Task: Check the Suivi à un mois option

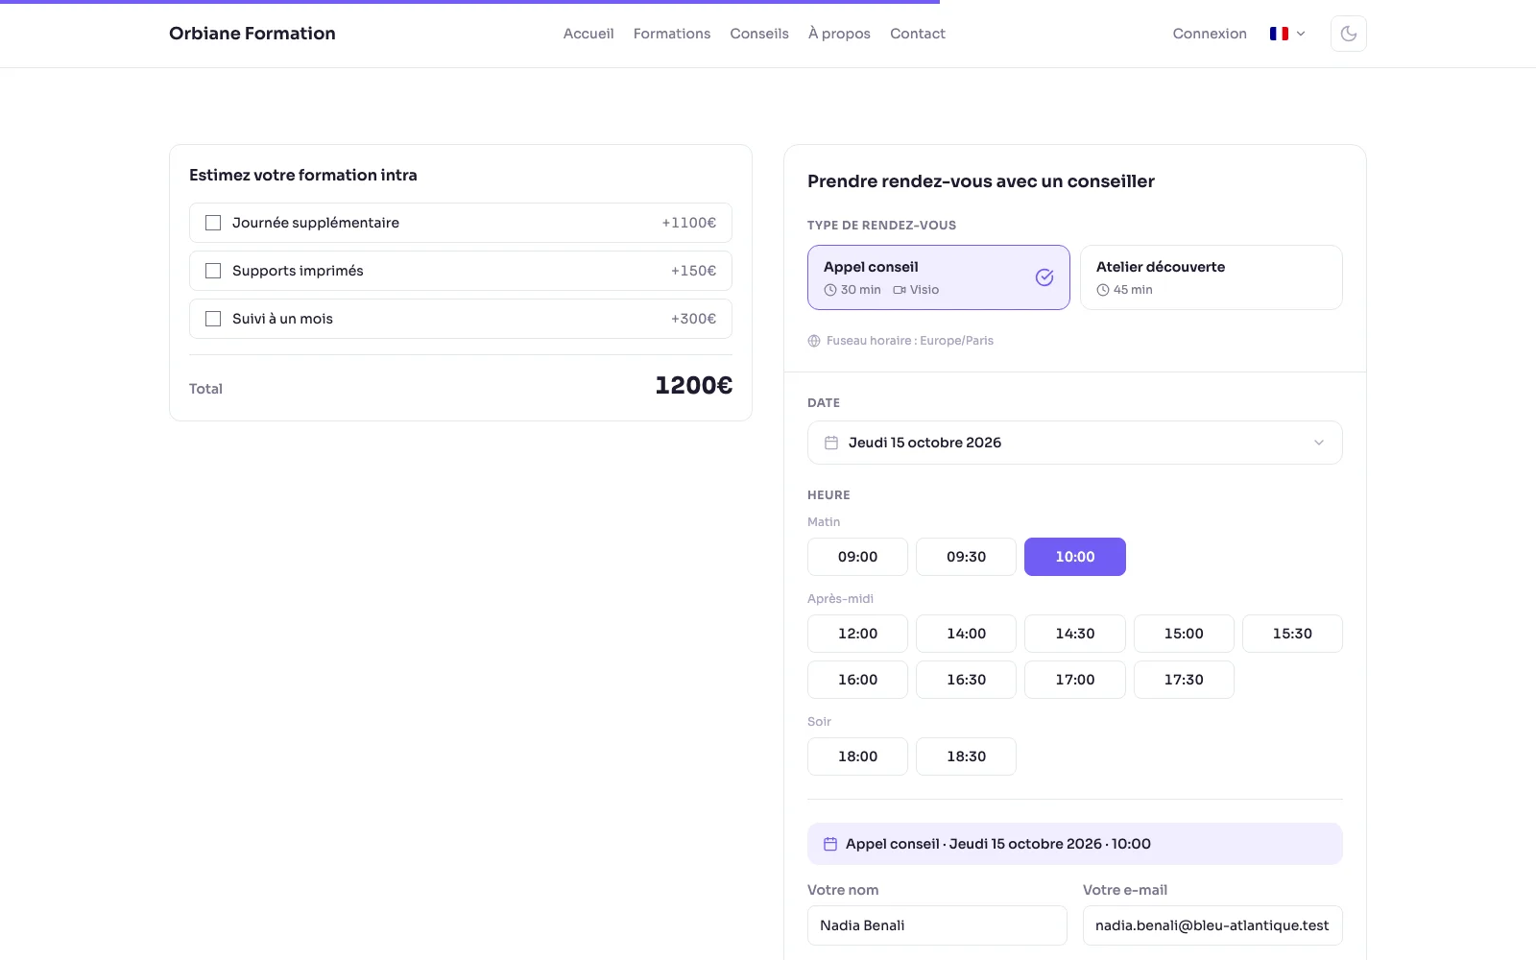Action: tap(213, 319)
